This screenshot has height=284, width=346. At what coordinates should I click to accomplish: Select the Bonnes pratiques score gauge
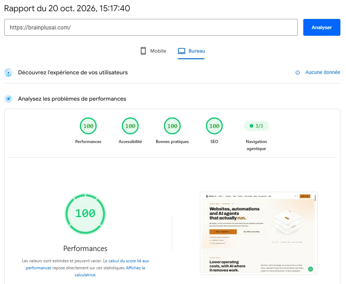point(172,126)
